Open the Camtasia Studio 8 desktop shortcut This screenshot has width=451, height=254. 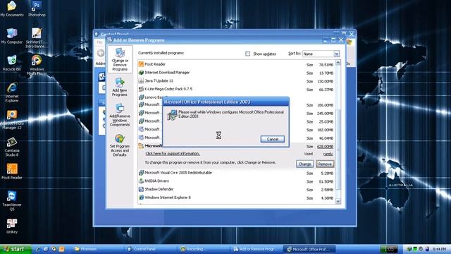click(x=12, y=147)
